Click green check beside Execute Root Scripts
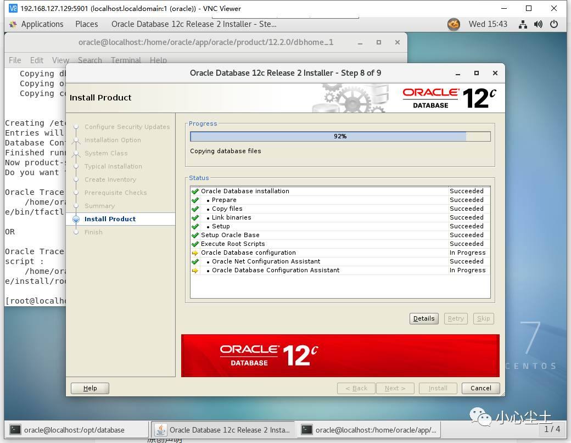Viewport: 571px width, 443px height. pyautogui.click(x=195, y=244)
